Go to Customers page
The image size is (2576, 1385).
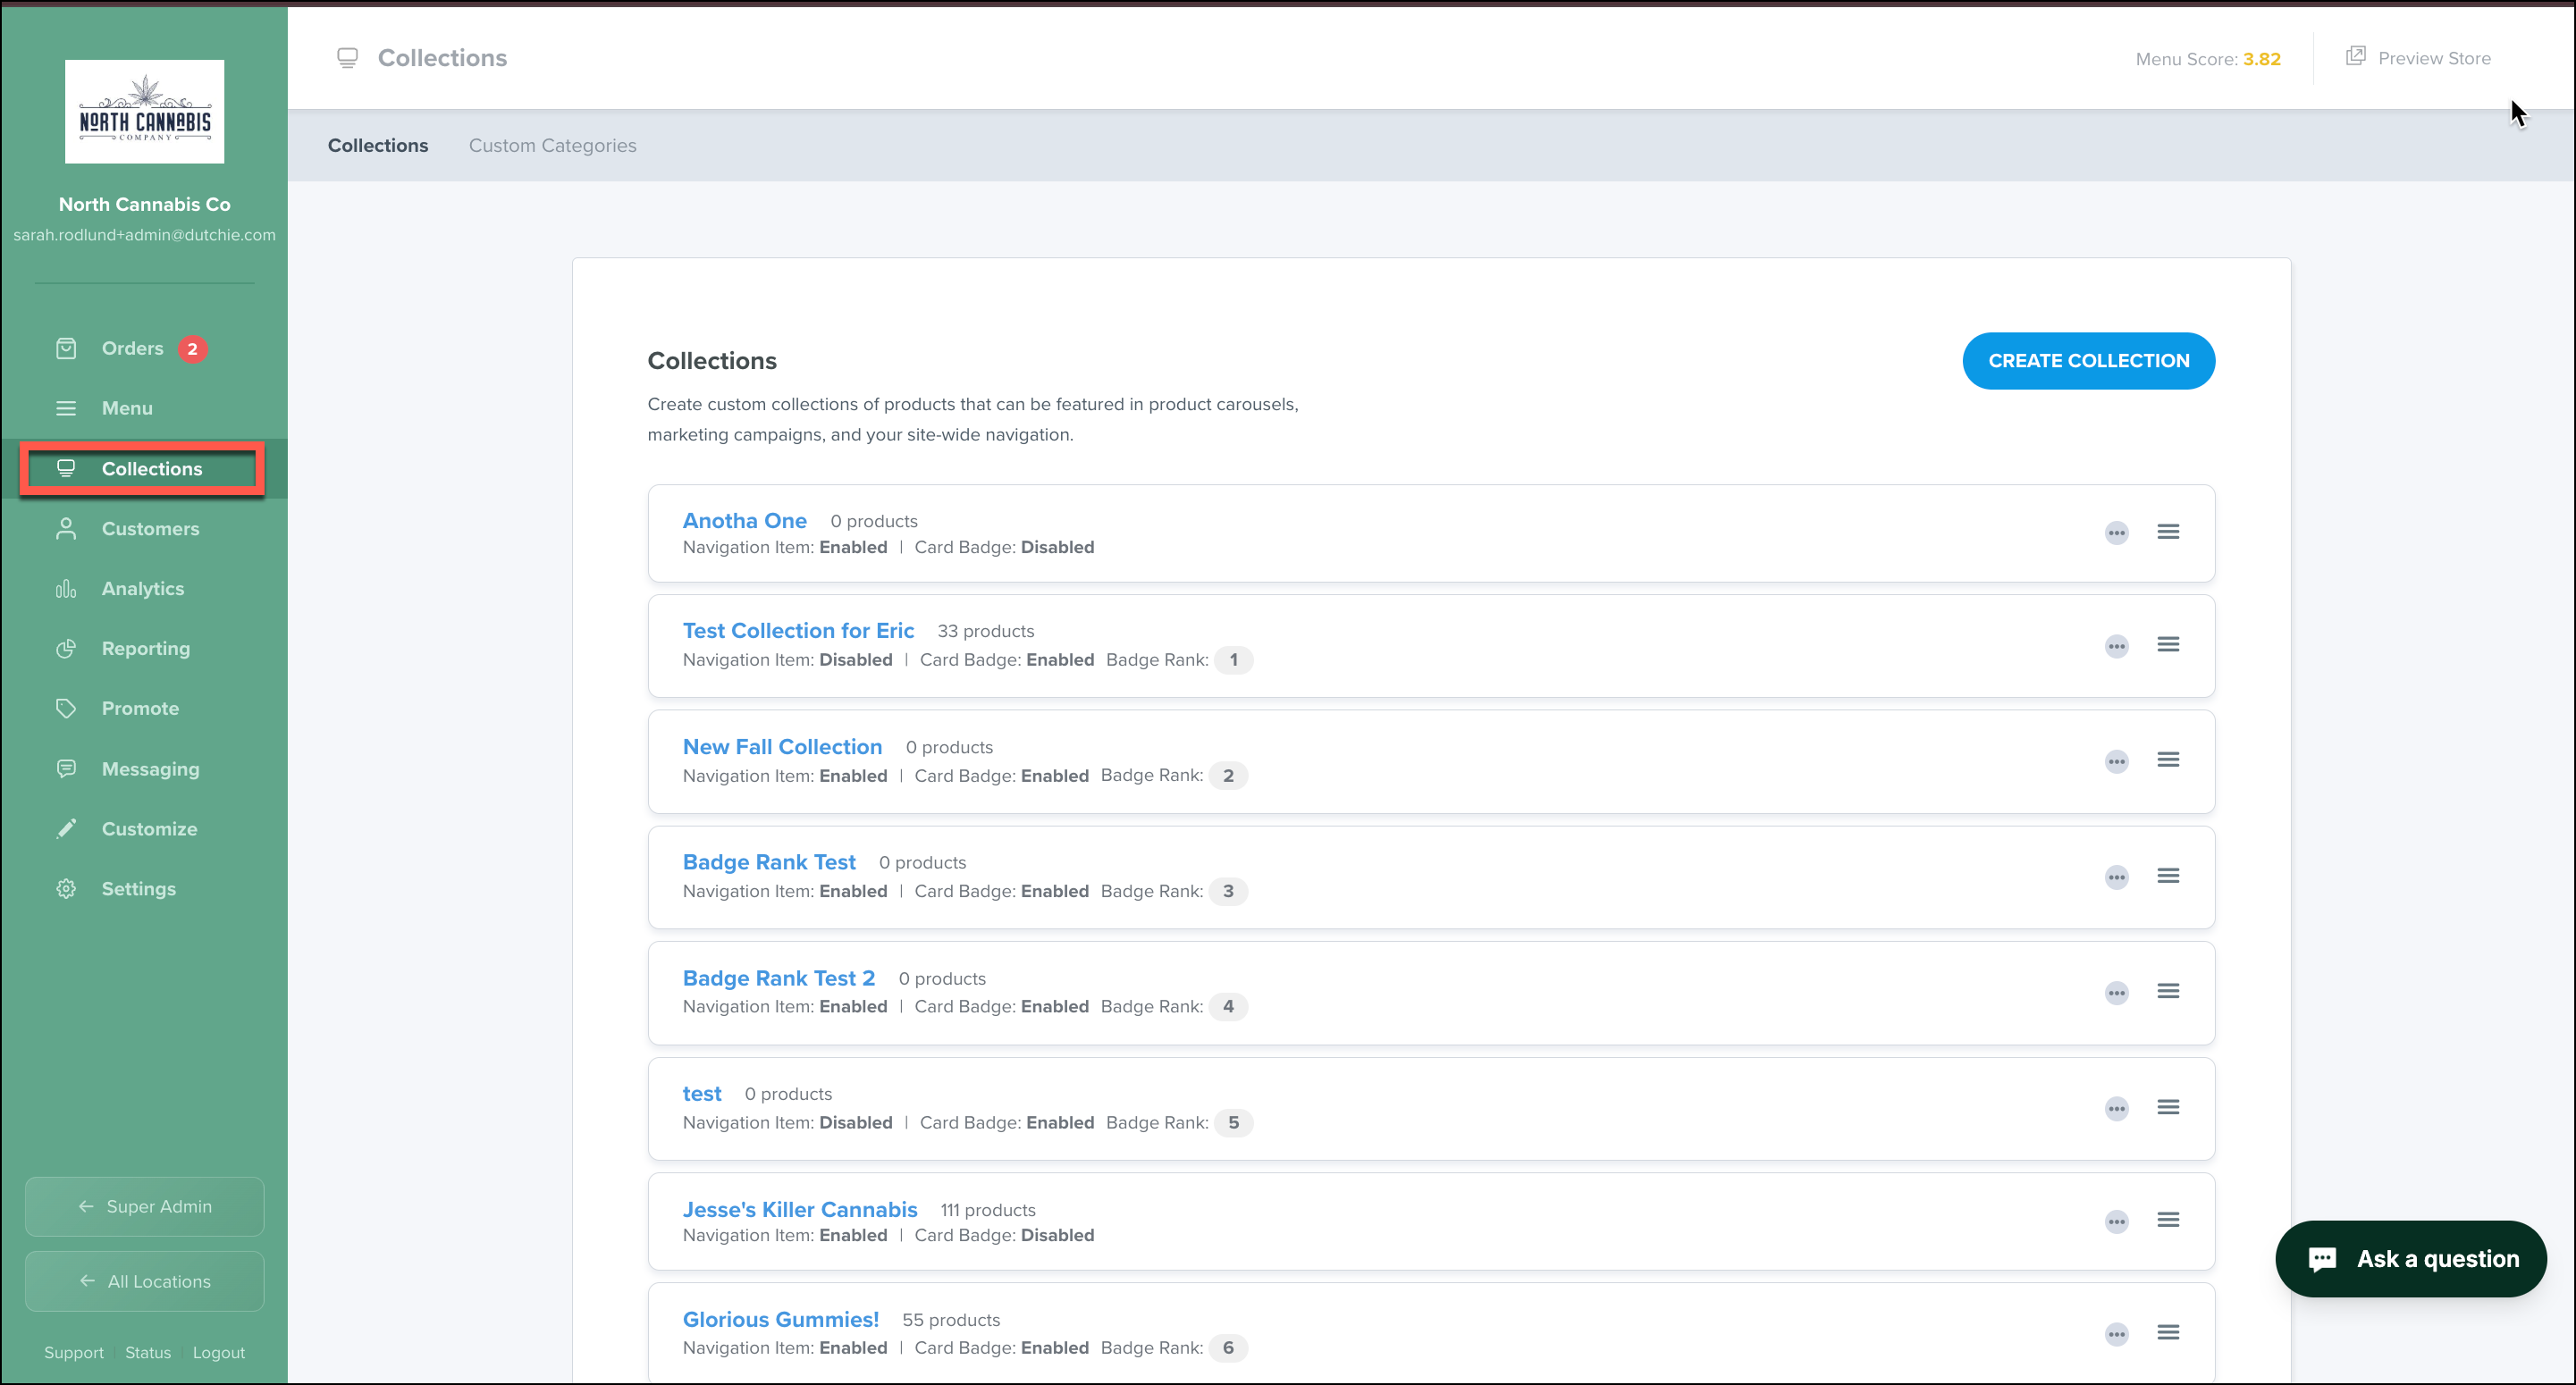tap(150, 529)
